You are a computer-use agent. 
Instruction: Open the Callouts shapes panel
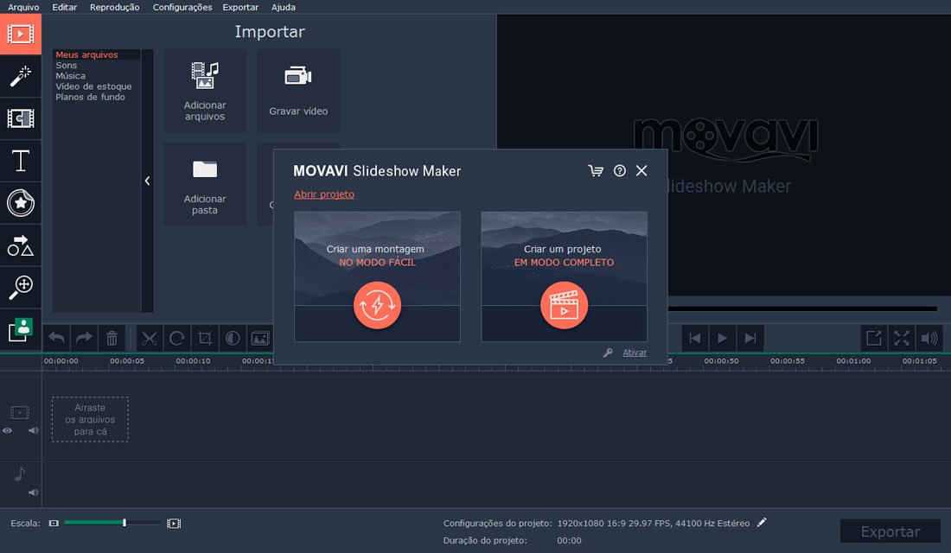20,245
